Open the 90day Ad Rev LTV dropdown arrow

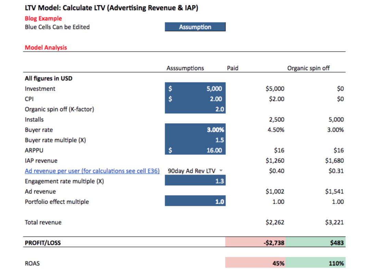coord(221,171)
